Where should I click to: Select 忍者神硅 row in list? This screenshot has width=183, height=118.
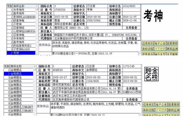(21, 28)
